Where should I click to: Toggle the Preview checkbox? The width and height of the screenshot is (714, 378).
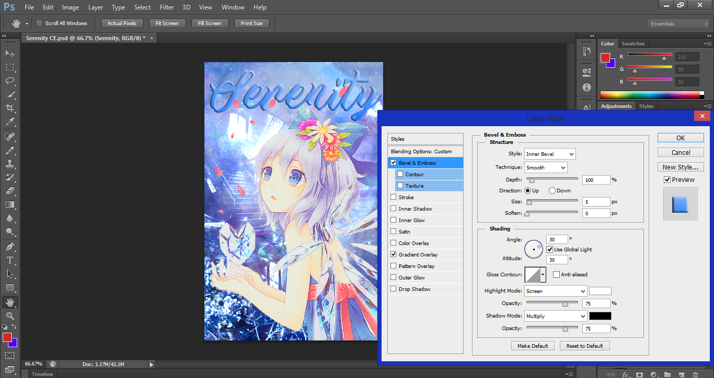[667, 179]
